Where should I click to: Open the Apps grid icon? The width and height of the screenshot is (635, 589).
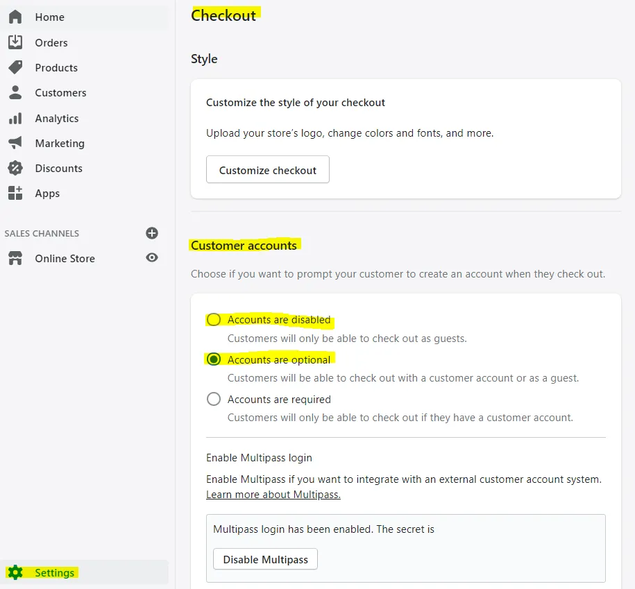pyautogui.click(x=15, y=193)
